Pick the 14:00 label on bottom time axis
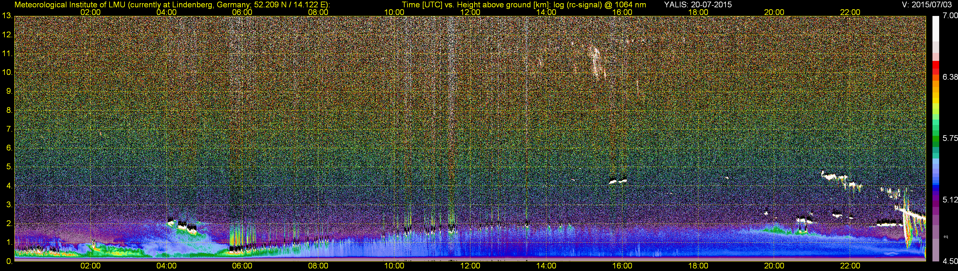This screenshot has height=271, width=958. point(546,266)
